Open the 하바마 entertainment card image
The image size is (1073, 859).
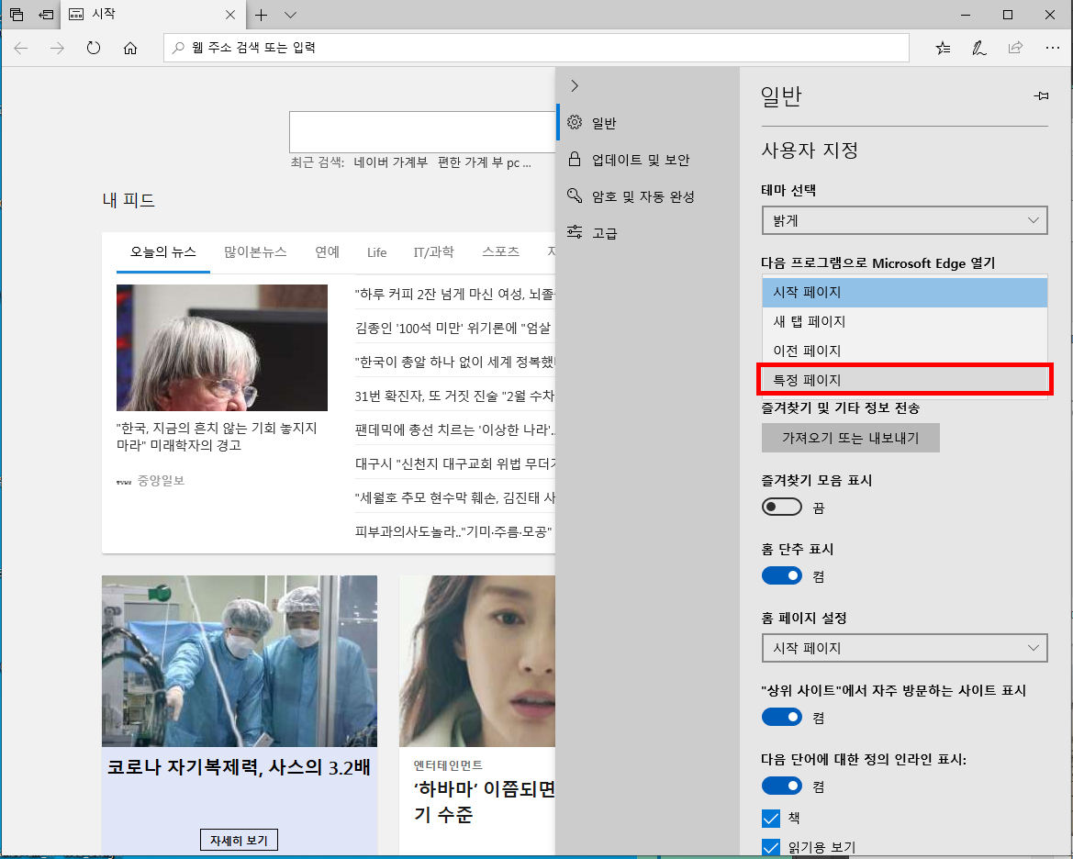pyautogui.click(x=477, y=661)
